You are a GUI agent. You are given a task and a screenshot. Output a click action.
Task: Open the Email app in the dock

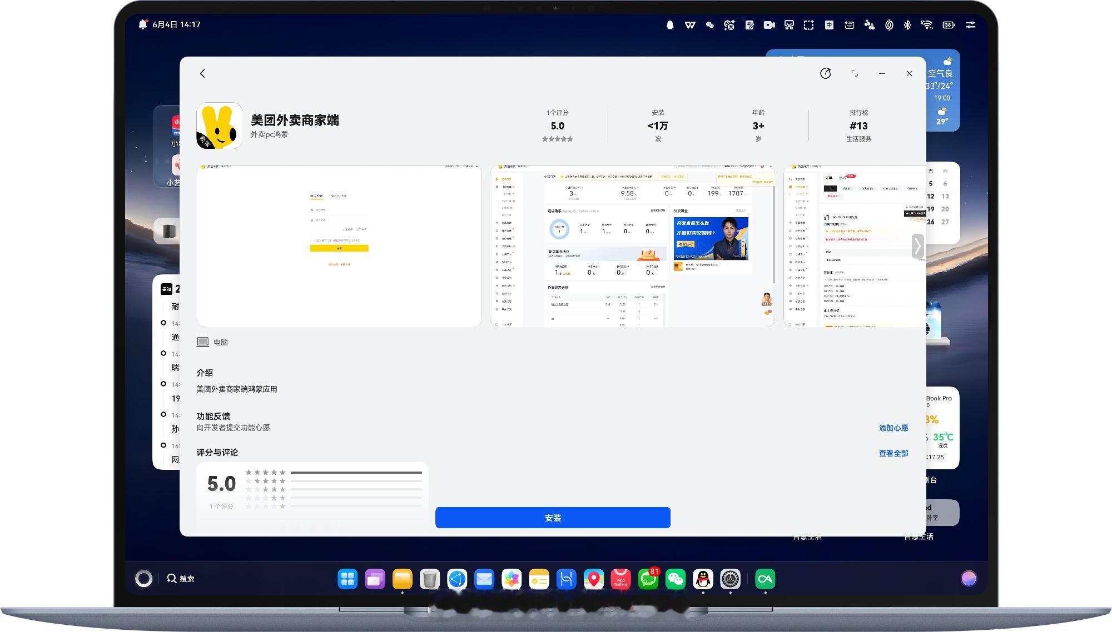point(484,579)
